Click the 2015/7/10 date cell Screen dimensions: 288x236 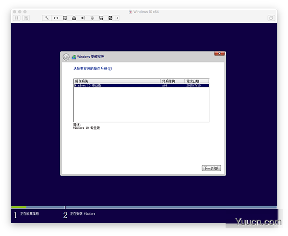[x=193, y=86]
